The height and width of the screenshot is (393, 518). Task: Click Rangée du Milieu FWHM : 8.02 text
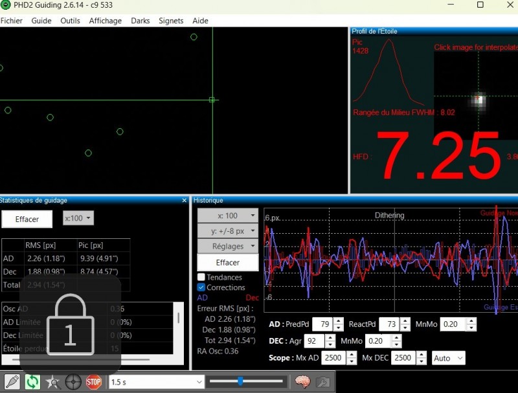[404, 113]
